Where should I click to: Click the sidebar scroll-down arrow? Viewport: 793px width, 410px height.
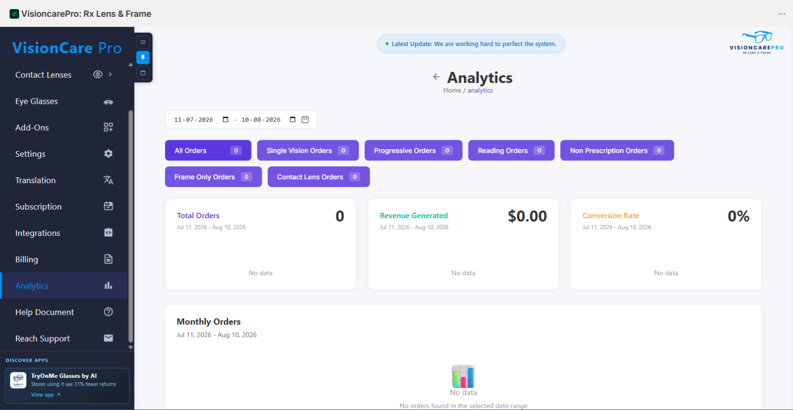[x=131, y=347]
